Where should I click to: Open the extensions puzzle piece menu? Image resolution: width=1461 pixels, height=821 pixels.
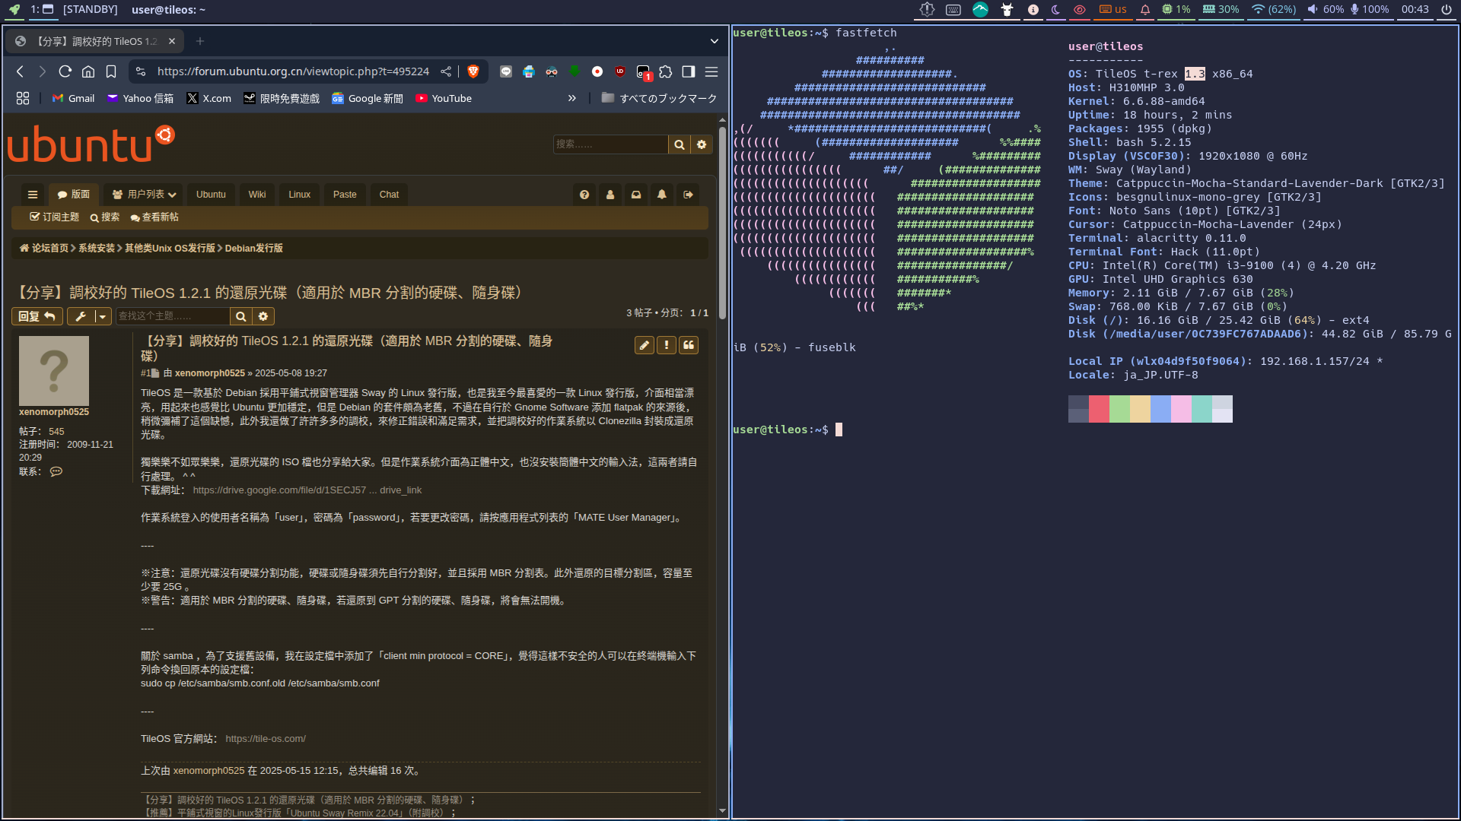tap(666, 71)
